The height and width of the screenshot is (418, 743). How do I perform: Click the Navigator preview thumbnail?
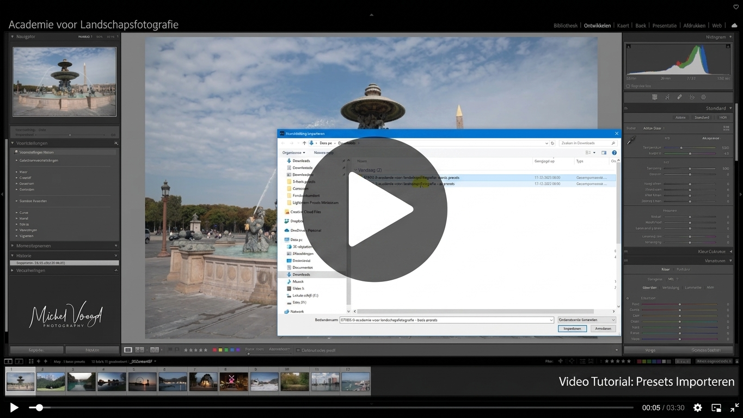click(x=65, y=82)
